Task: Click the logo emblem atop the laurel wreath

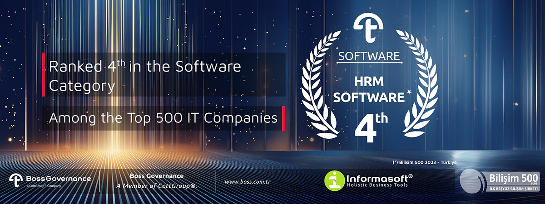Action: tap(368, 28)
